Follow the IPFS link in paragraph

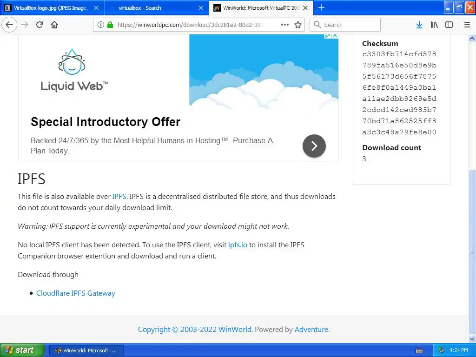(x=119, y=197)
